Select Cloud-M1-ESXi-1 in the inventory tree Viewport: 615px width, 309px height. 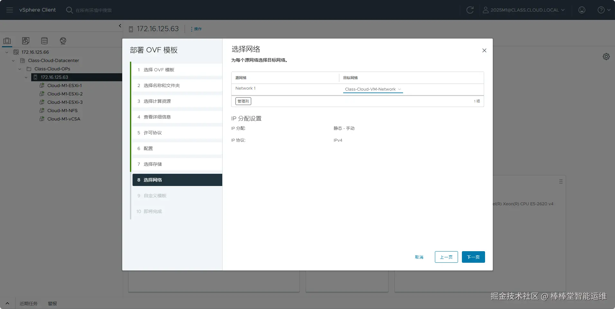(x=65, y=85)
